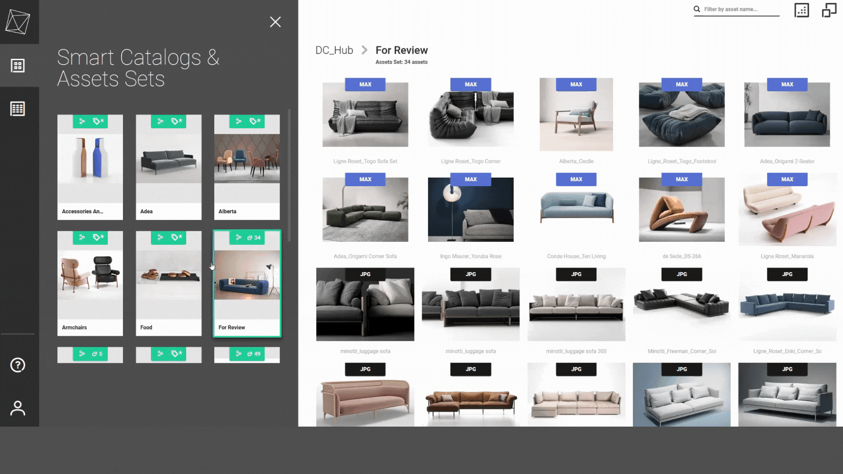Open Ingo Maurer_Yoruba Rose thumbnail
This screenshot has height=474, width=843.
click(x=471, y=210)
